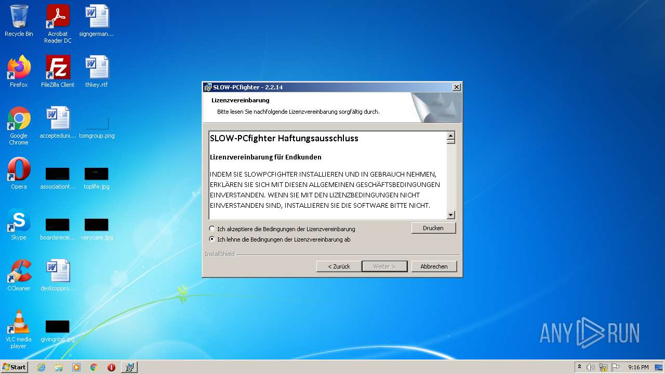Open Skype desktop shortcut
665x374 pixels.
pyautogui.click(x=19, y=224)
